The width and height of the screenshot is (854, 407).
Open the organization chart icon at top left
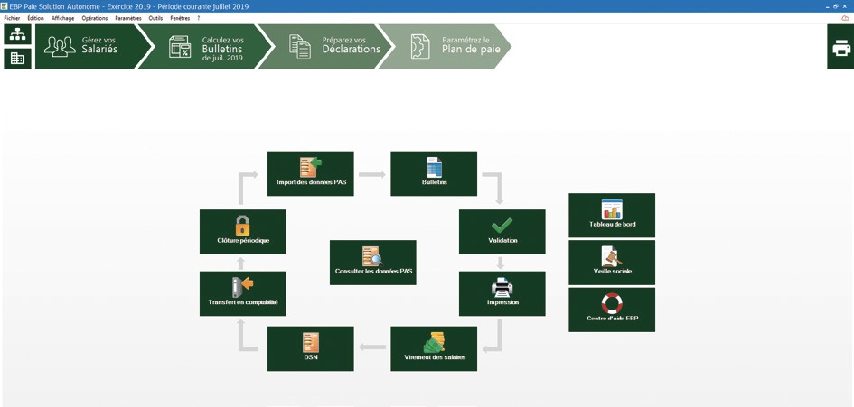click(17, 34)
